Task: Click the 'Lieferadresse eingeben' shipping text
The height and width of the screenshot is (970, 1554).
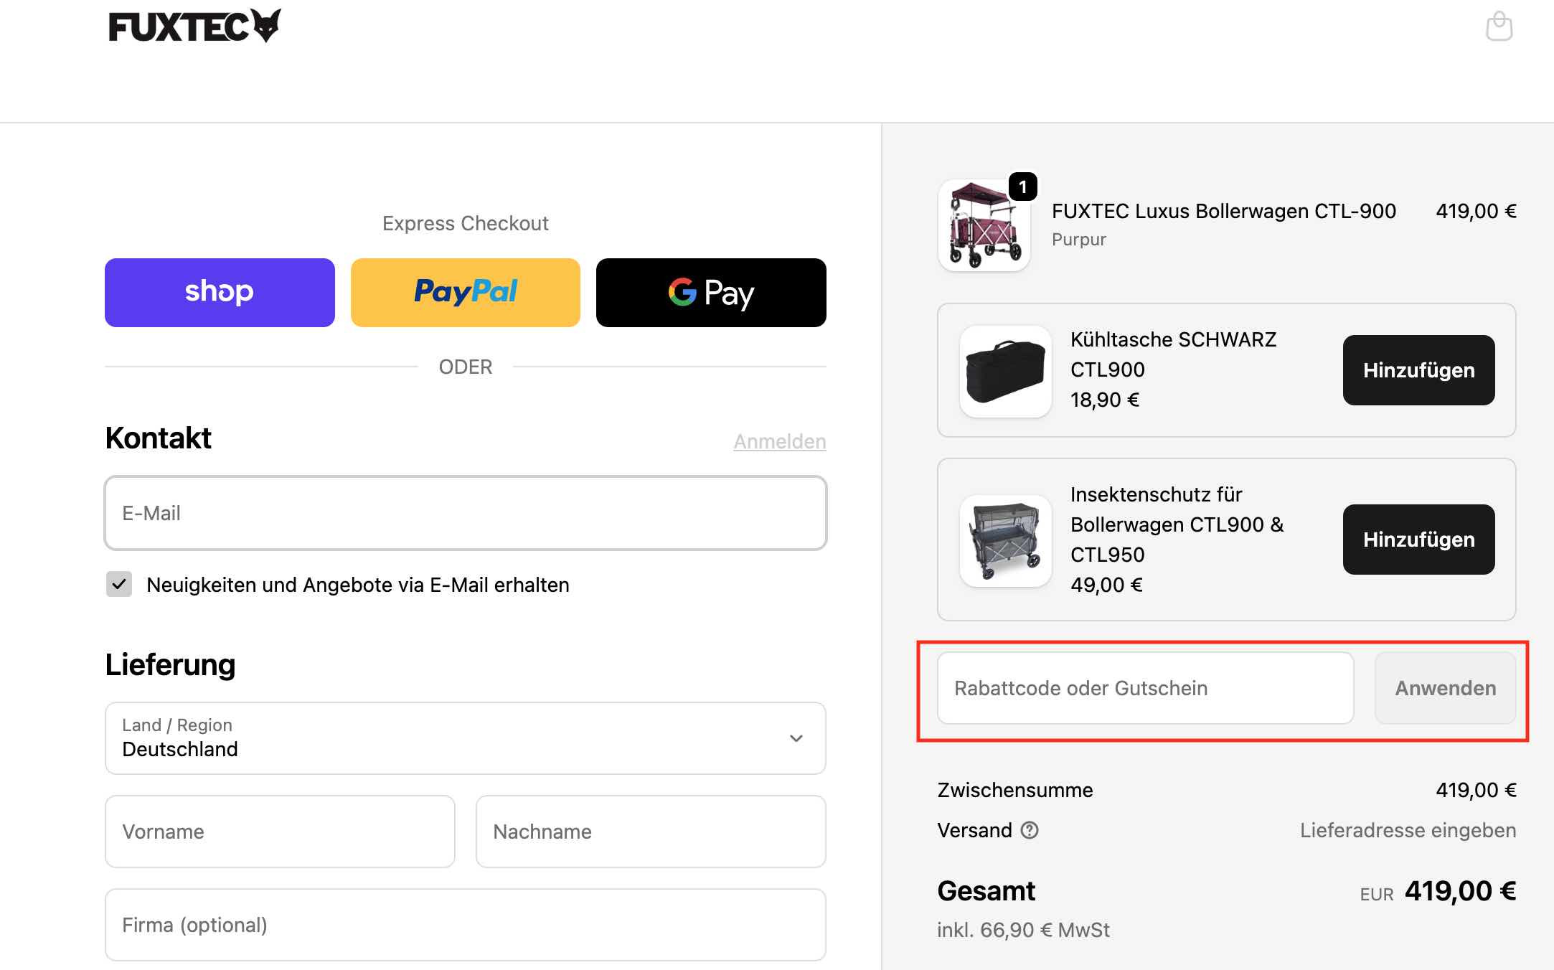Action: click(1408, 830)
